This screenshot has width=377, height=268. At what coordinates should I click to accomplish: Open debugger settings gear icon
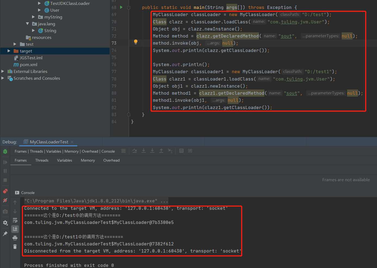[5, 223]
